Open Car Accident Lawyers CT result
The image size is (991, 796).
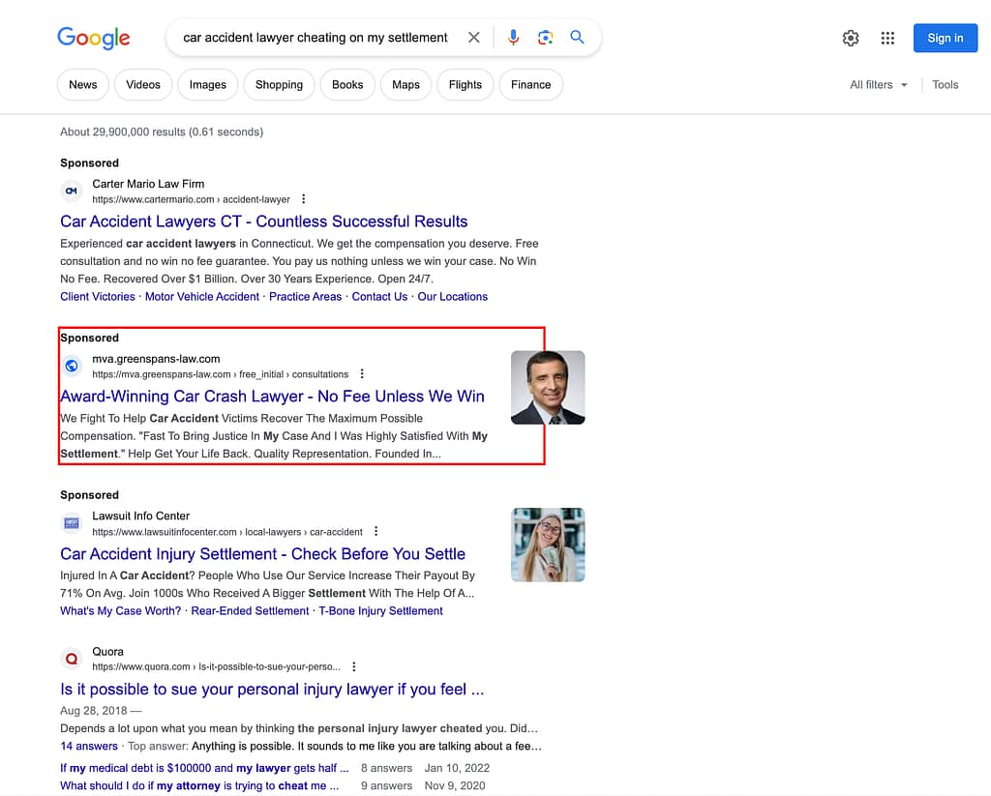tap(263, 221)
